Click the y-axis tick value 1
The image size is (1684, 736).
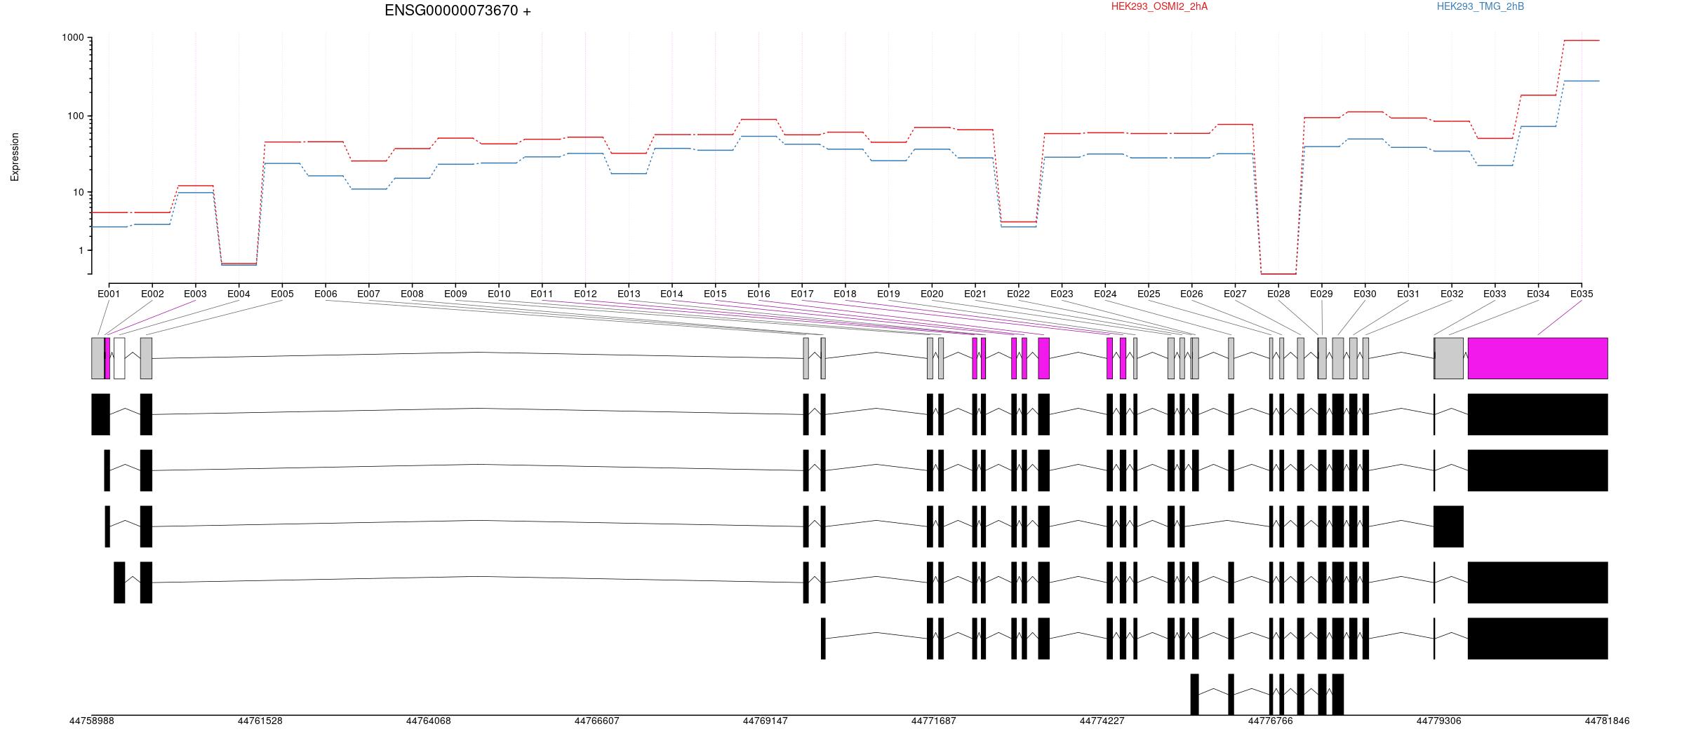[81, 250]
